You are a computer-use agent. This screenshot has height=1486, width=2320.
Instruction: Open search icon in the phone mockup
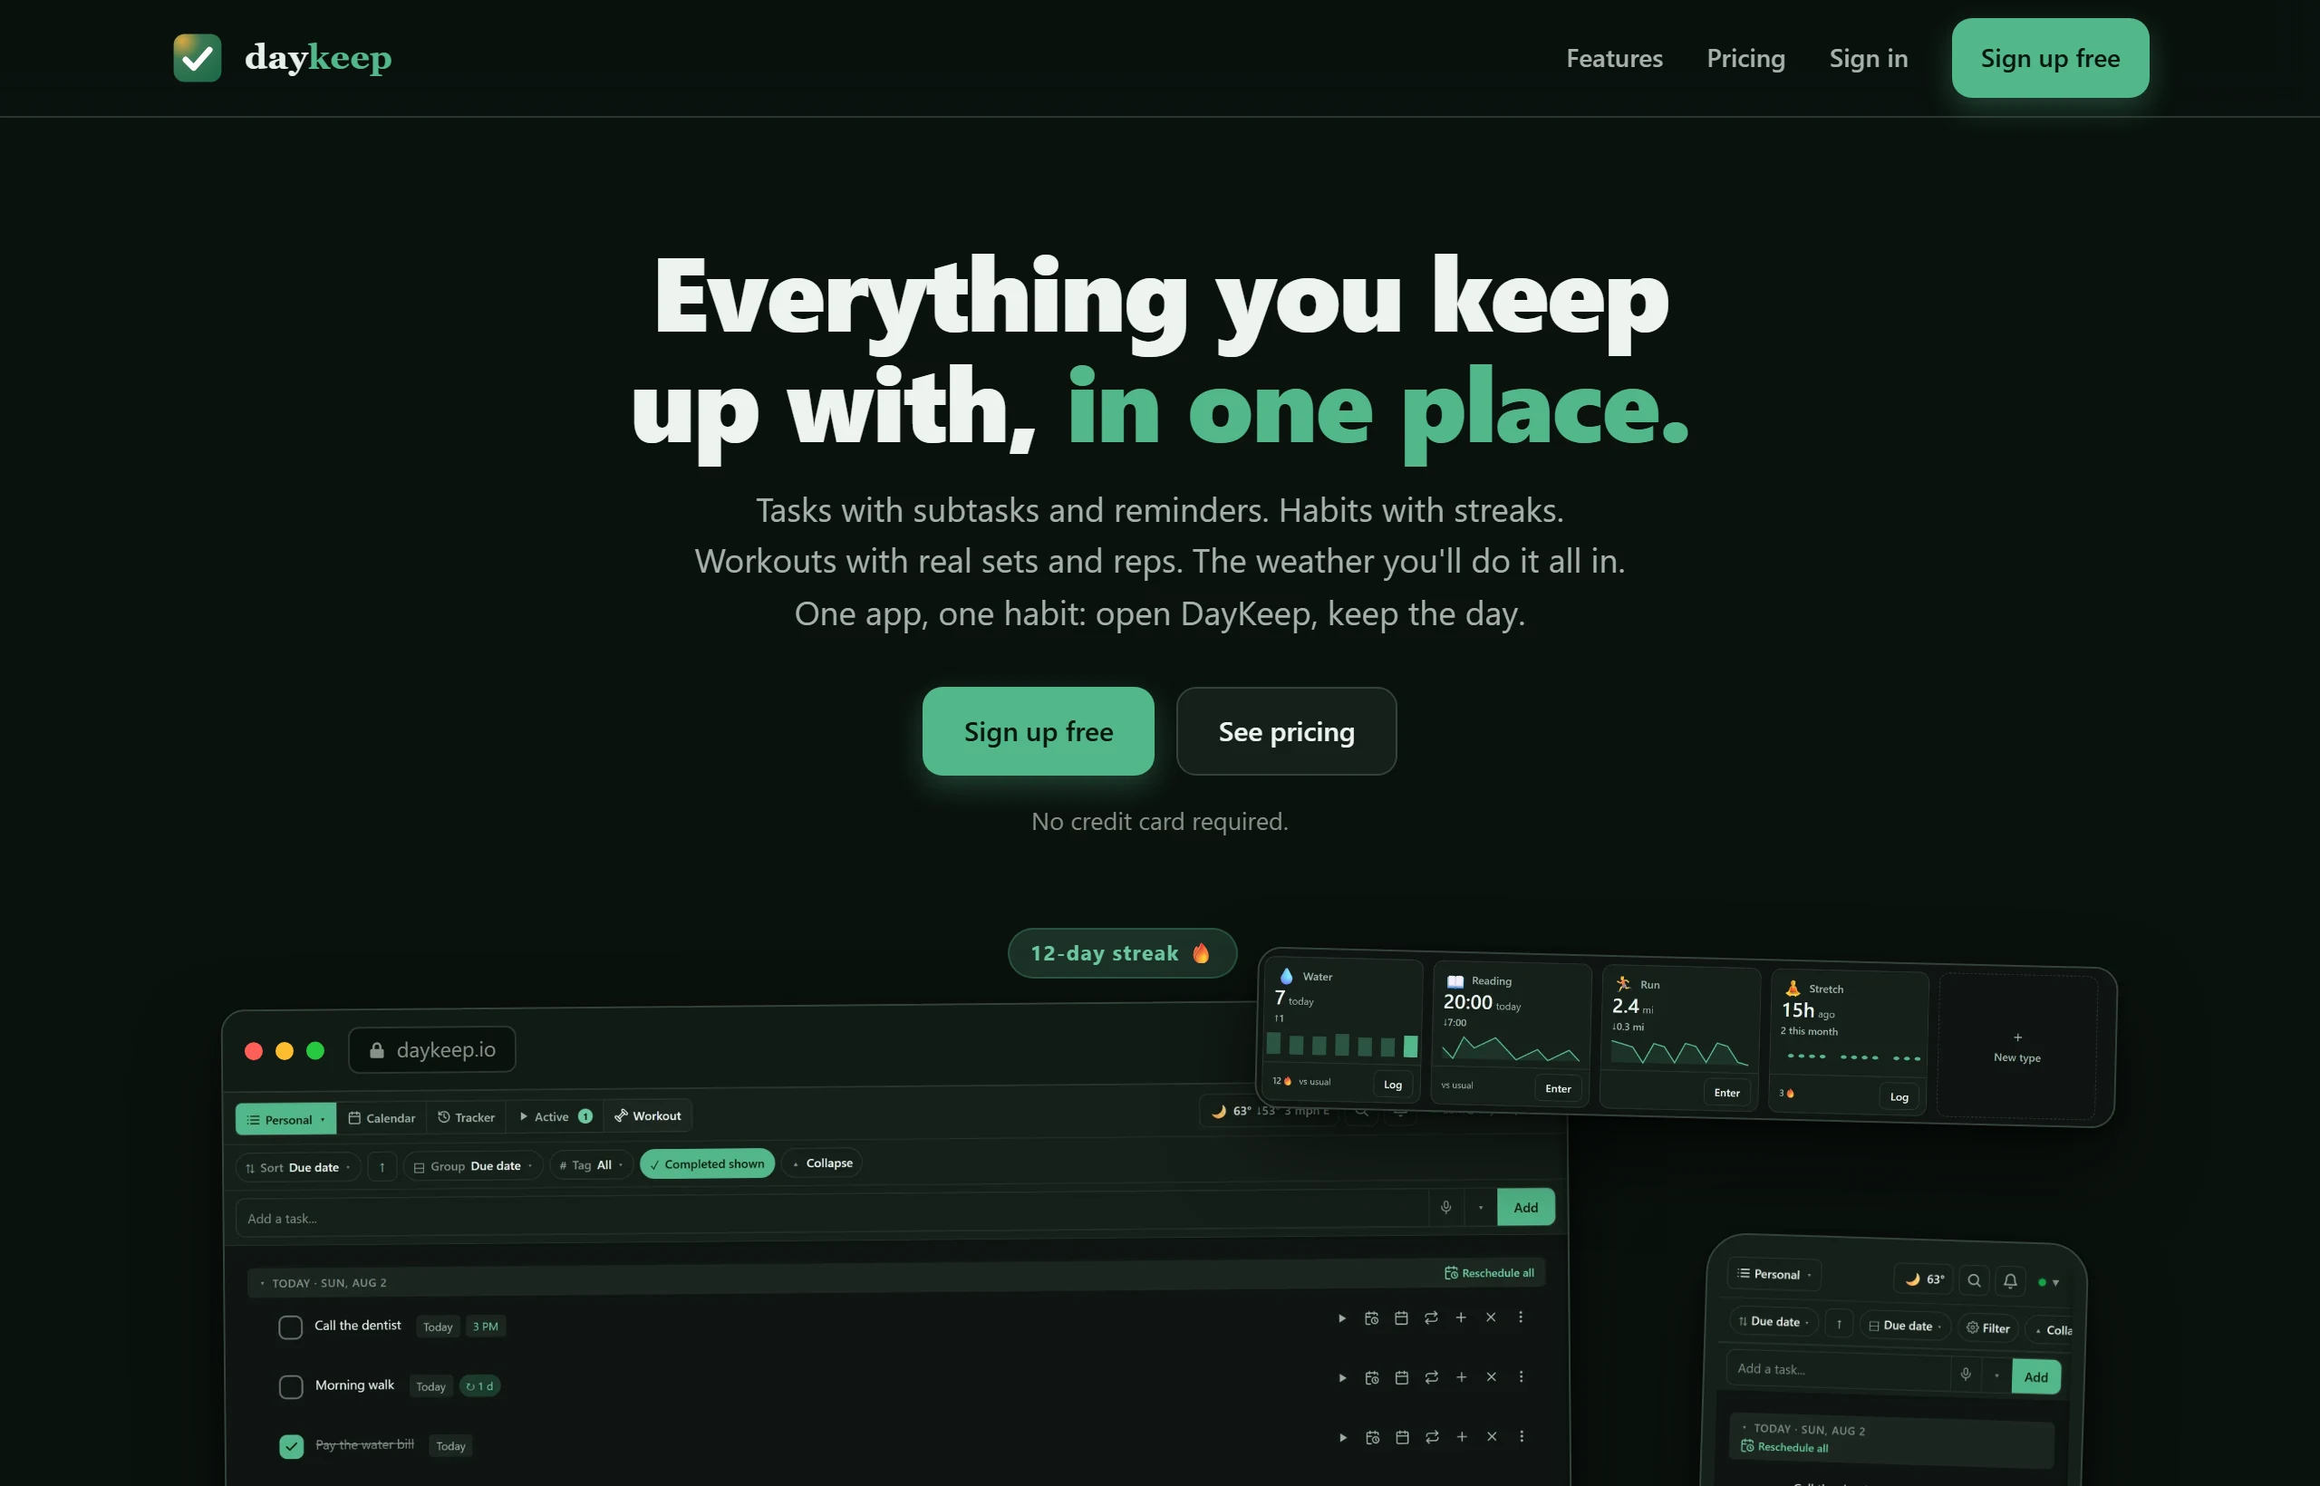click(x=1975, y=1280)
